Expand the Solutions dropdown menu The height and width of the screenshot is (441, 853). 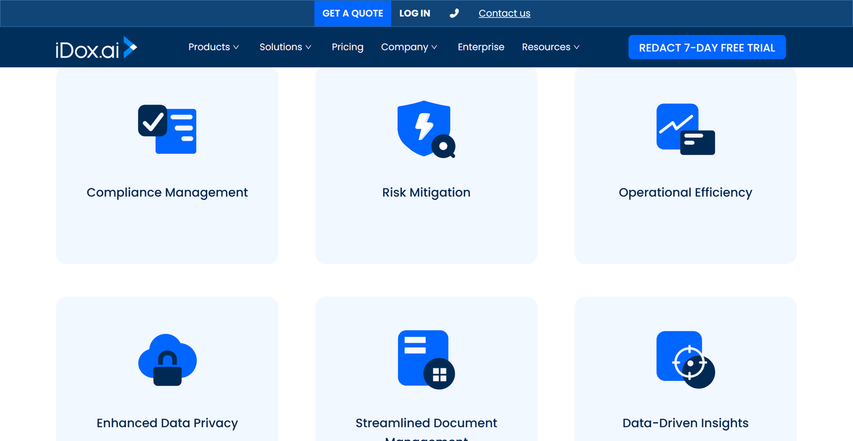[x=285, y=47]
